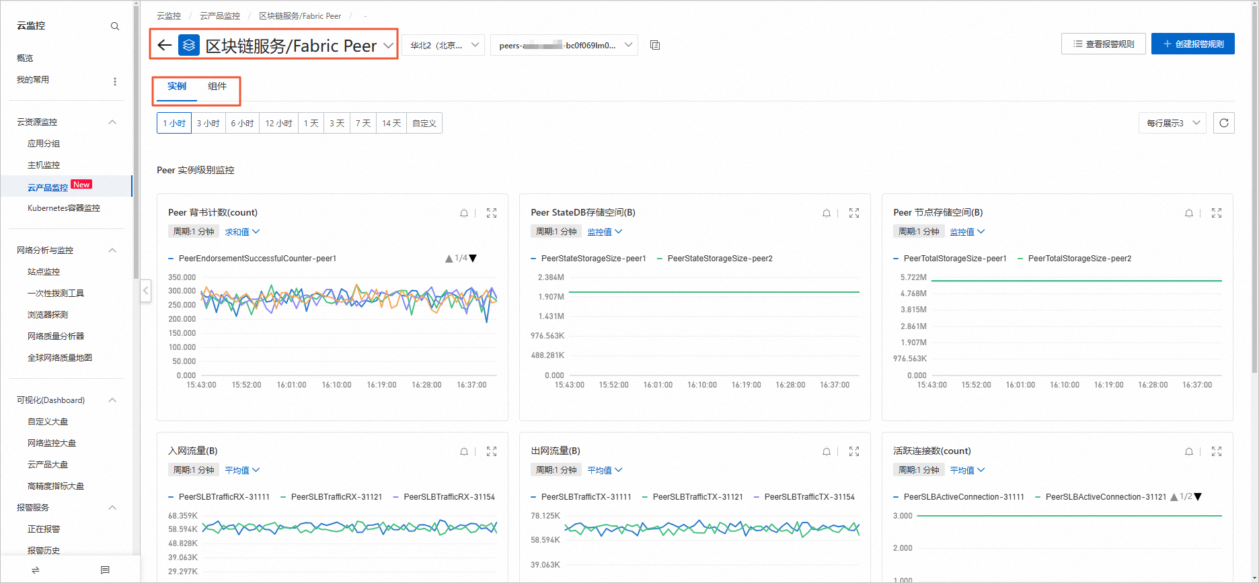This screenshot has height=583, width=1259.
Task: Click the 创建报警规则 button
Action: (x=1193, y=44)
